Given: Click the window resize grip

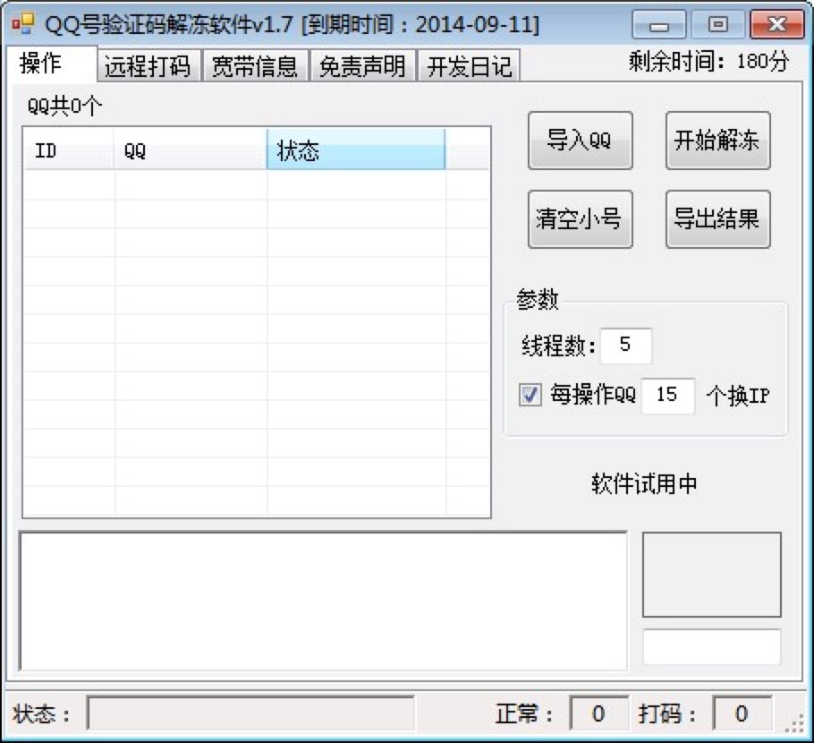Looking at the screenshot, I should point(796,722).
